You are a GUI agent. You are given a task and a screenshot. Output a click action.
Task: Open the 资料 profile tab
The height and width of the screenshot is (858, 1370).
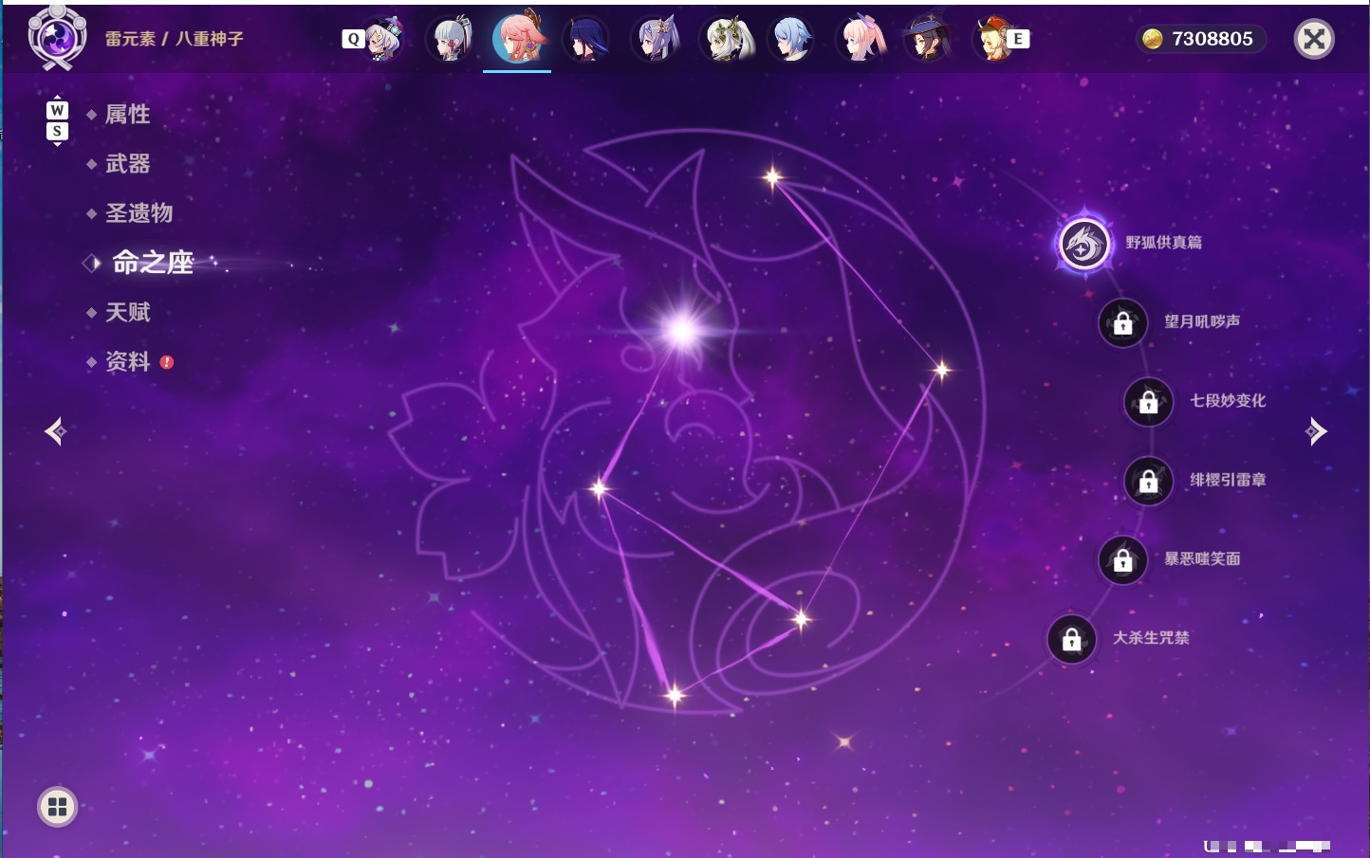pyautogui.click(x=127, y=361)
